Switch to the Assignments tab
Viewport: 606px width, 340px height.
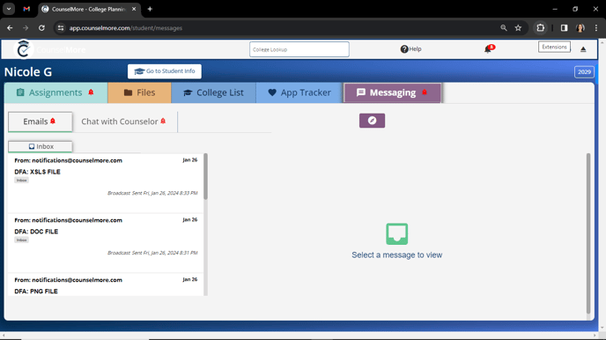(x=55, y=92)
